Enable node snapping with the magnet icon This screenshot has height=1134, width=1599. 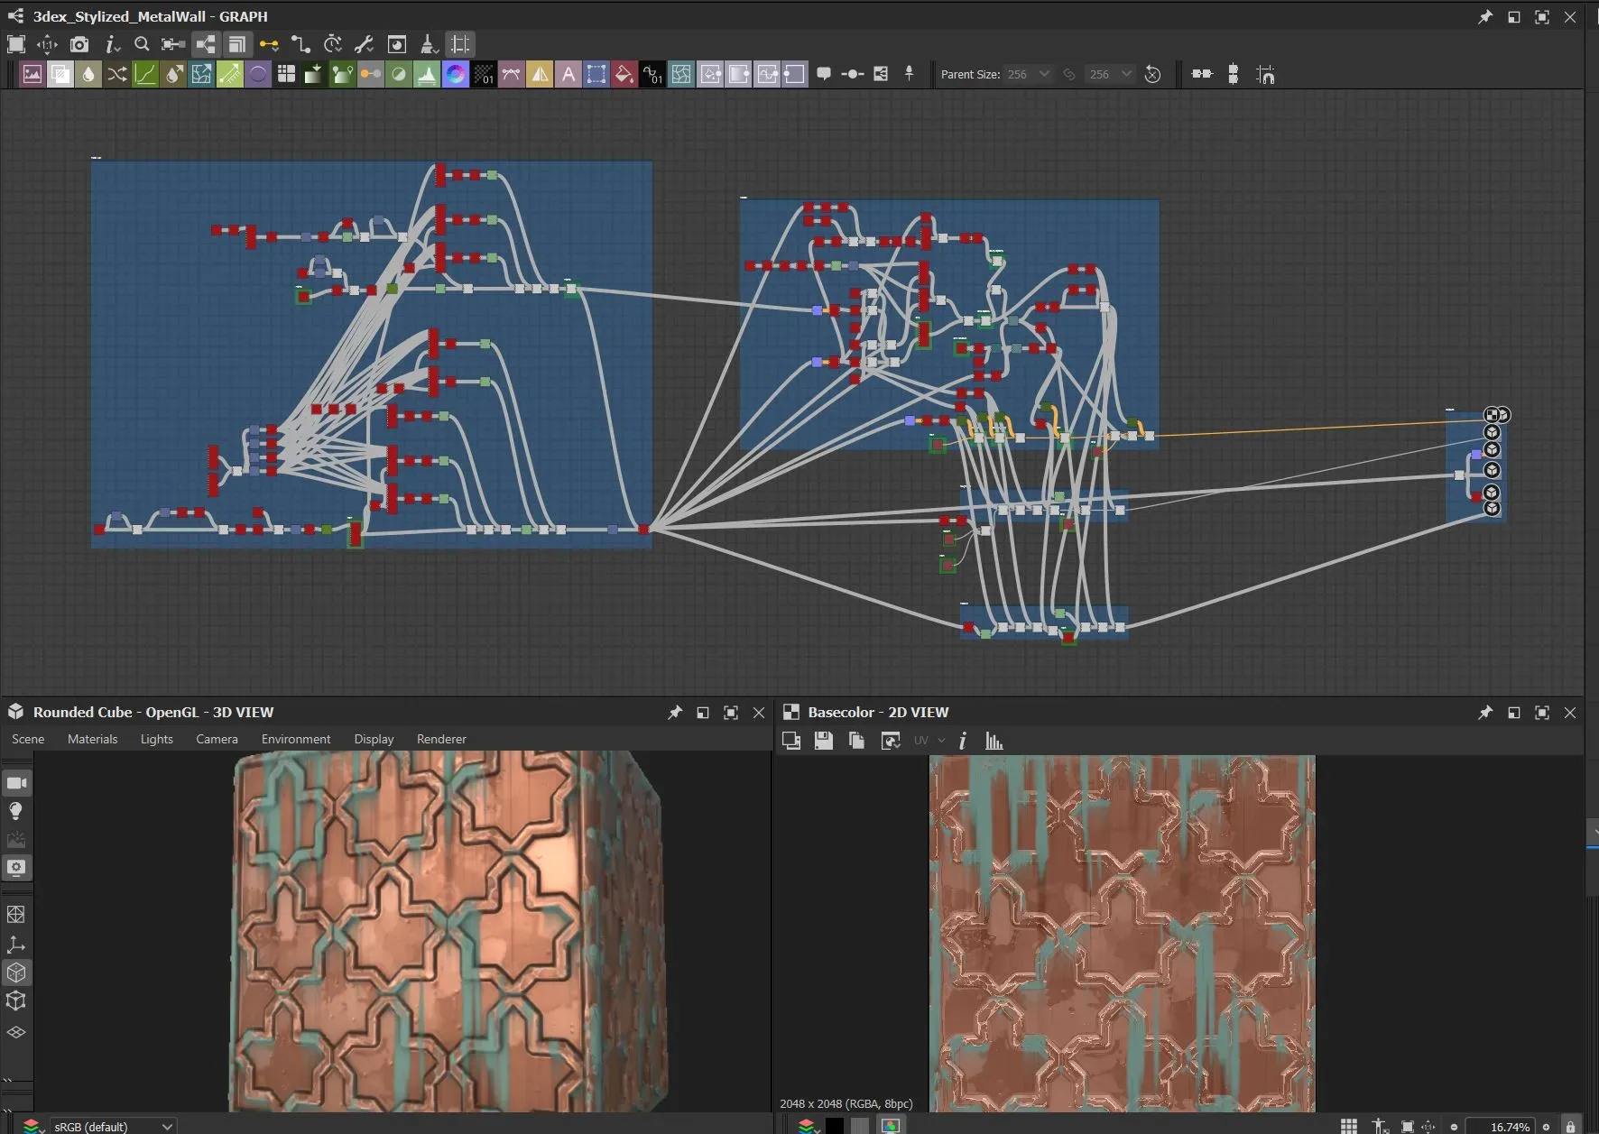tap(1266, 74)
